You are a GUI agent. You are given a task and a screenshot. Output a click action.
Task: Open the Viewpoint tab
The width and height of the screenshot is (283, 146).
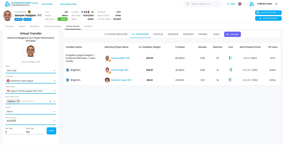[10, 26]
